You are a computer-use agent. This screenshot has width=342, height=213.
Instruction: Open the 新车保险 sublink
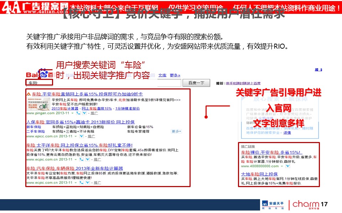[33, 127]
